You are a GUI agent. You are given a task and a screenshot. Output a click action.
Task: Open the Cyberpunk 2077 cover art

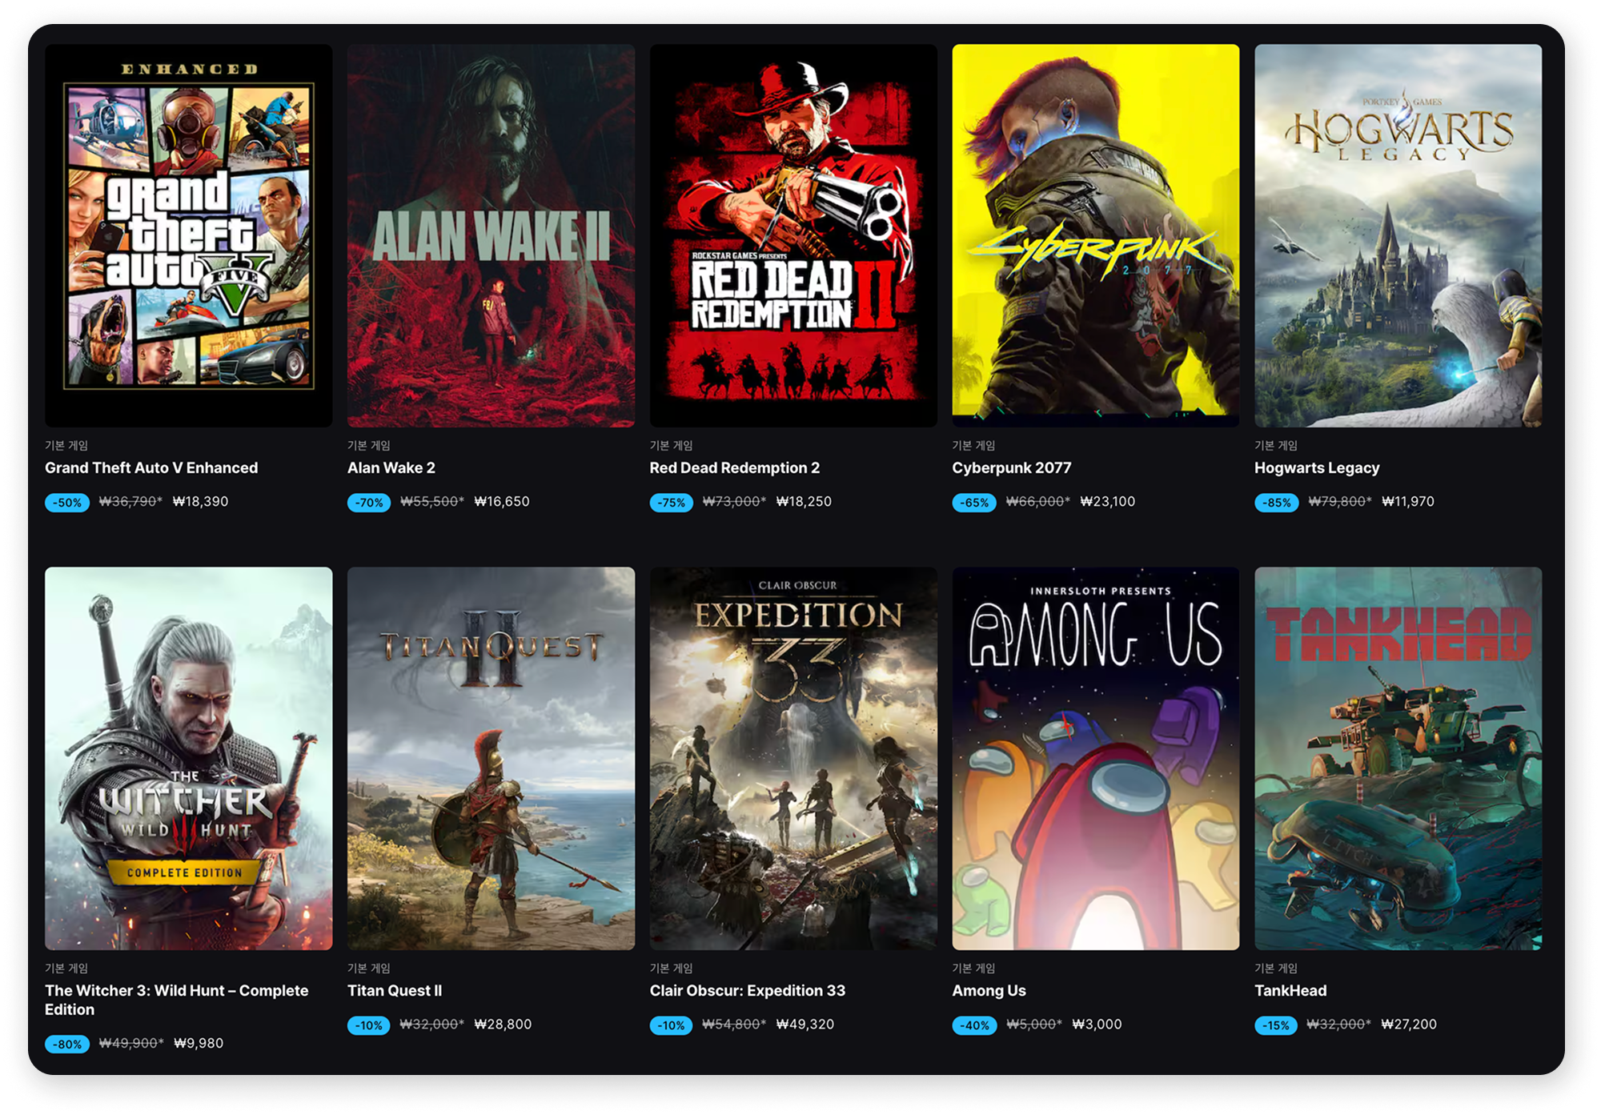pyautogui.click(x=1096, y=235)
